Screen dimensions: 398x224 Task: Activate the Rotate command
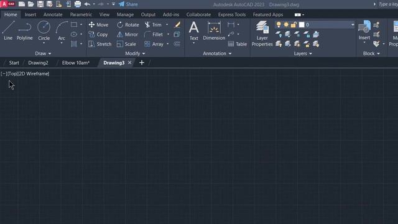128,25
